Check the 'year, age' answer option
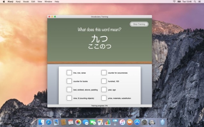The image size is (204, 127). pos(104,90)
